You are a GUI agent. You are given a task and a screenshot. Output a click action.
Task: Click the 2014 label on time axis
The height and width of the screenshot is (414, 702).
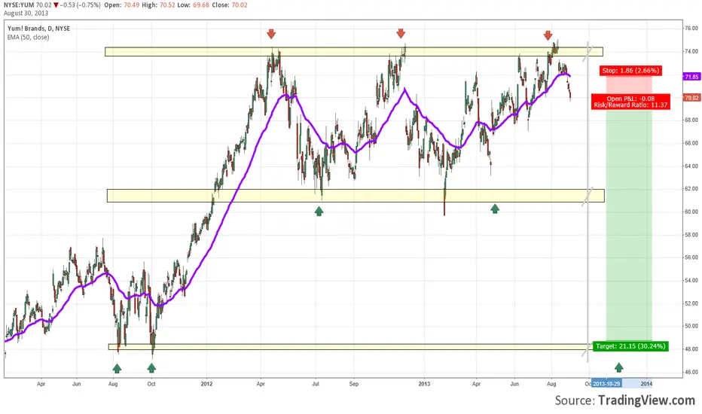click(646, 384)
